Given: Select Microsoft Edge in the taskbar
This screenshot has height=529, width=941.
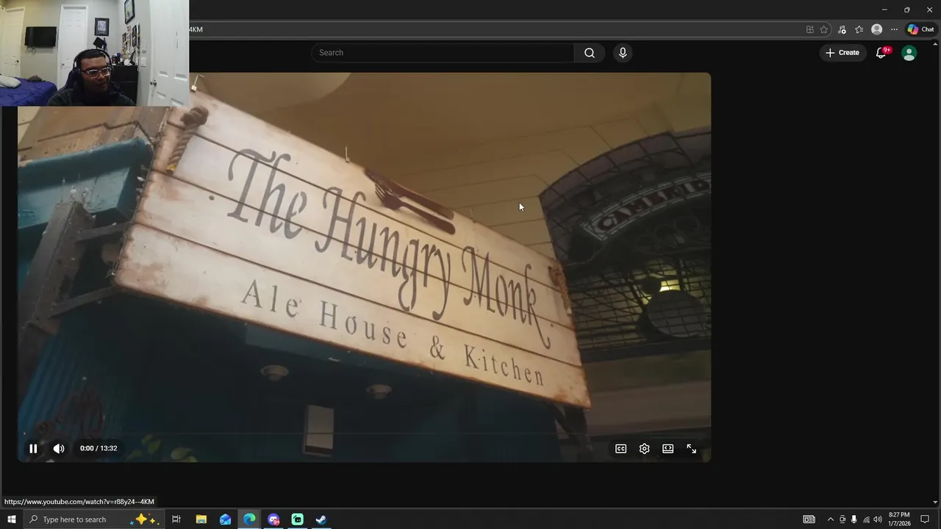Looking at the screenshot, I should click(x=249, y=519).
